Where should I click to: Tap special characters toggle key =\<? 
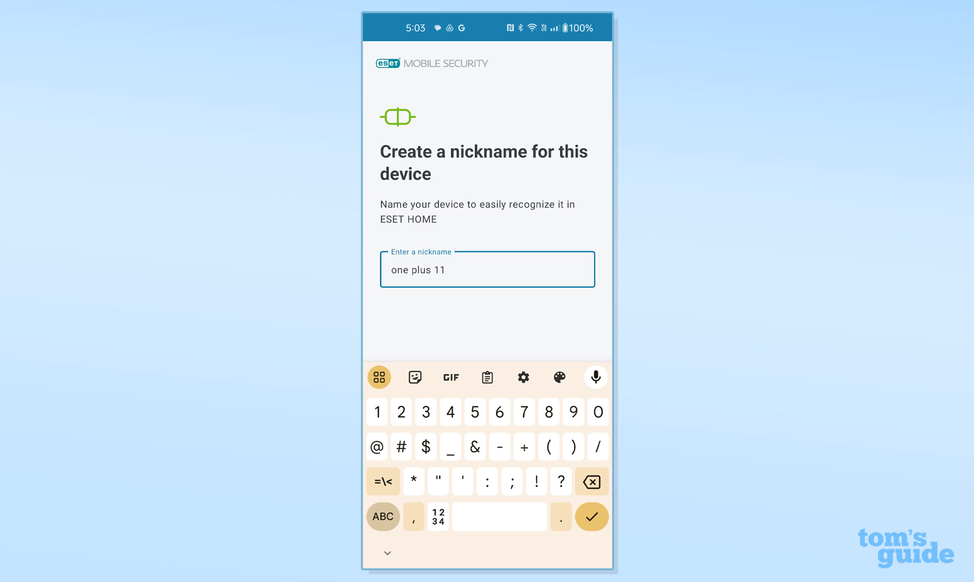[x=381, y=481]
